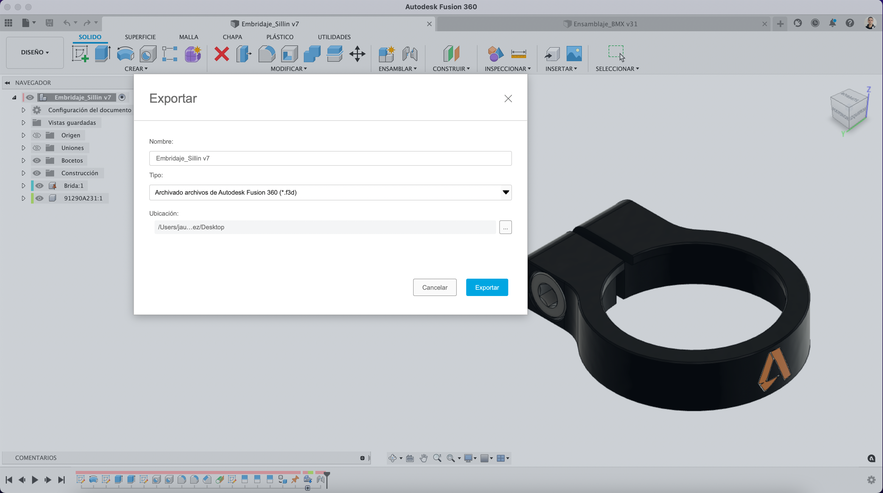Image resolution: width=883 pixels, height=493 pixels.
Task: Hide the 91290A231:1 component
Action: click(x=39, y=198)
